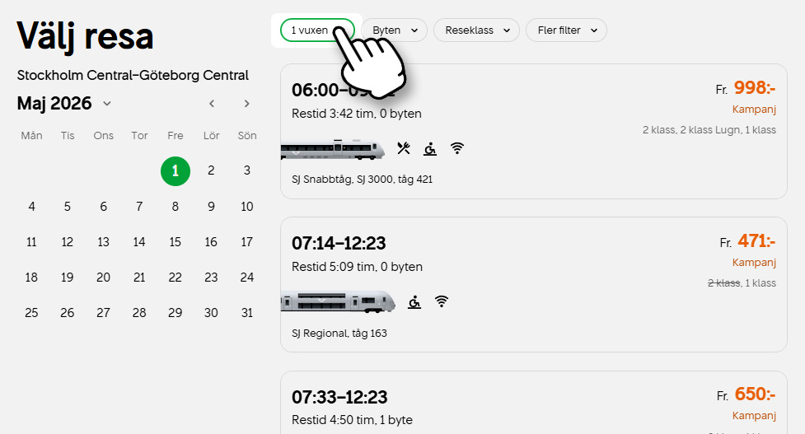Select the highlighted date 1 in calendar
The width and height of the screenshot is (805, 434).
coord(175,170)
